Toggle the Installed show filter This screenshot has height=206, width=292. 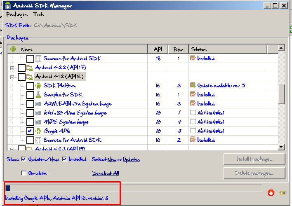[x=64, y=159]
